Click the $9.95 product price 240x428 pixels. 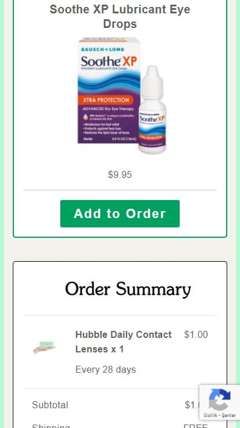[x=120, y=174]
